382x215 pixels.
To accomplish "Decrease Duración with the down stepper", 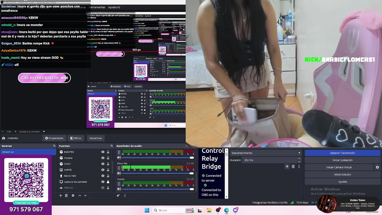I will (x=299, y=162).
